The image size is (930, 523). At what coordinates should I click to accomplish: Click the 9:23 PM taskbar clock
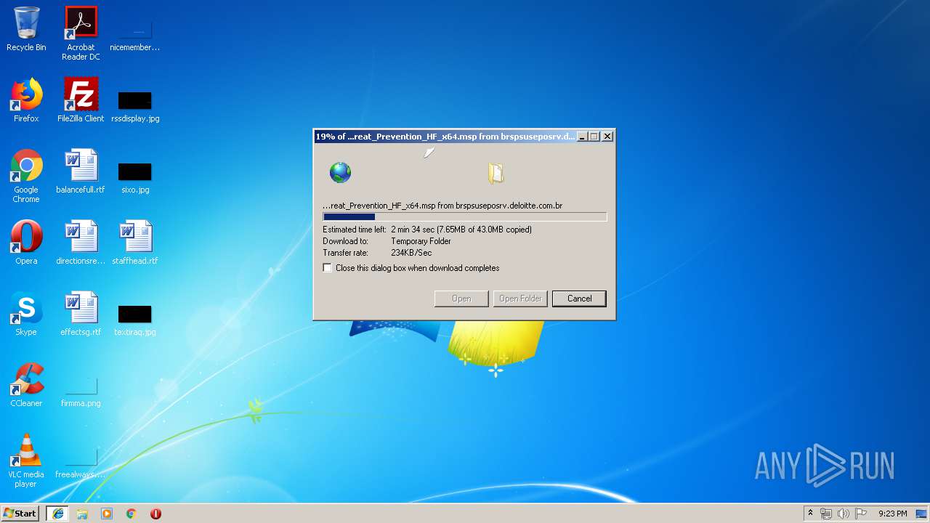coord(892,514)
